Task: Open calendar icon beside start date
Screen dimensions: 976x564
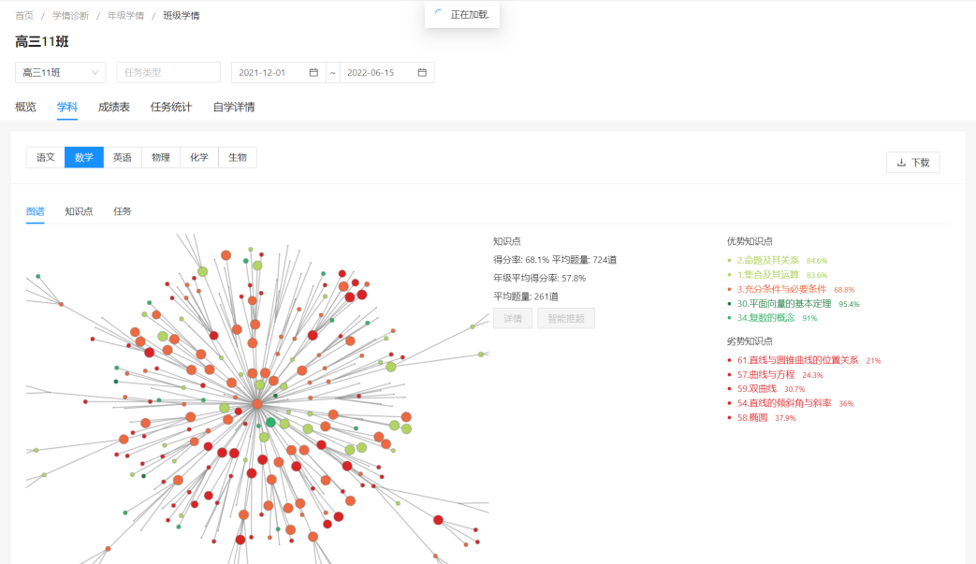Action: [x=313, y=72]
